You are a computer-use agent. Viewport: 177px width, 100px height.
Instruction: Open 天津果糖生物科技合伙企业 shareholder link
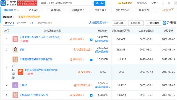[40, 37]
